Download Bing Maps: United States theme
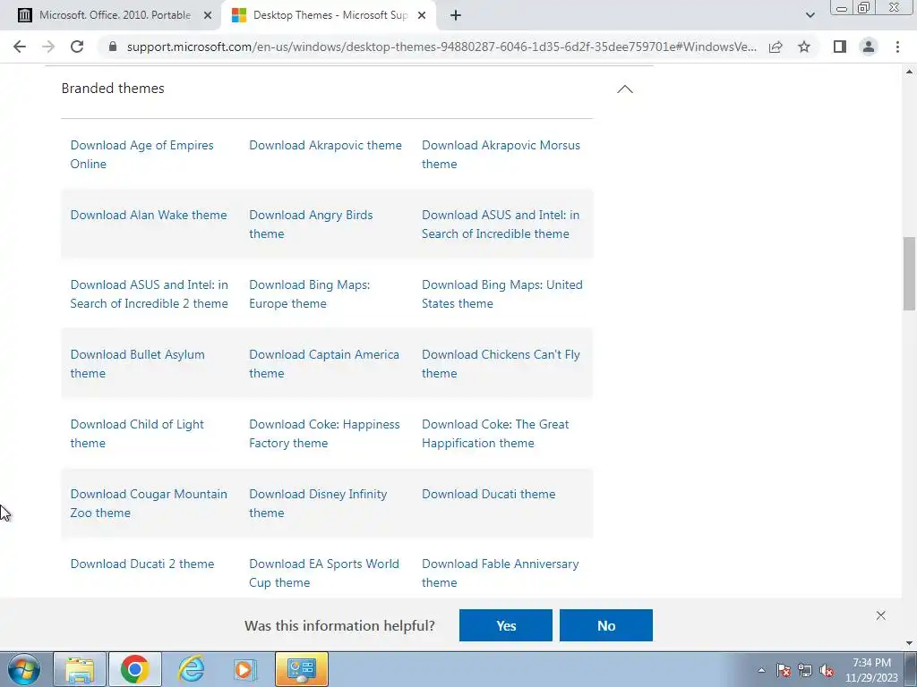 click(x=501, y=293)
